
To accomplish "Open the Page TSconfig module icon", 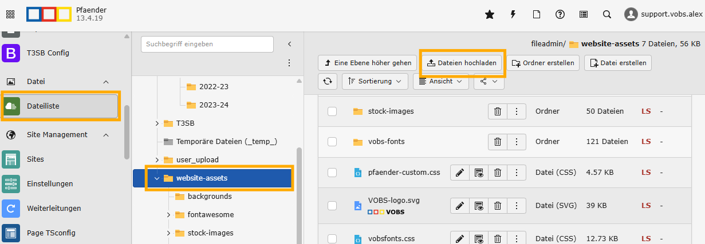I will (11, 233).
